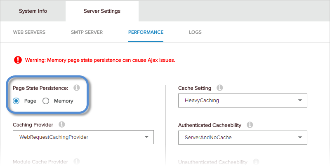330x166 pixels.
Task: Click the Caching Provider label
Action: pos(33,125)
